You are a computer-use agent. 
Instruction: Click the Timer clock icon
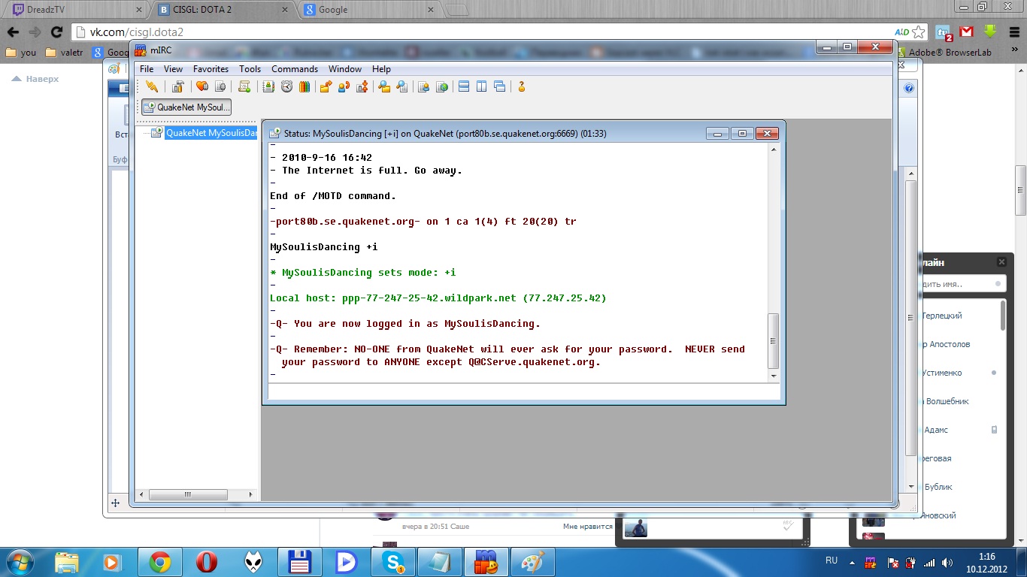286,86
